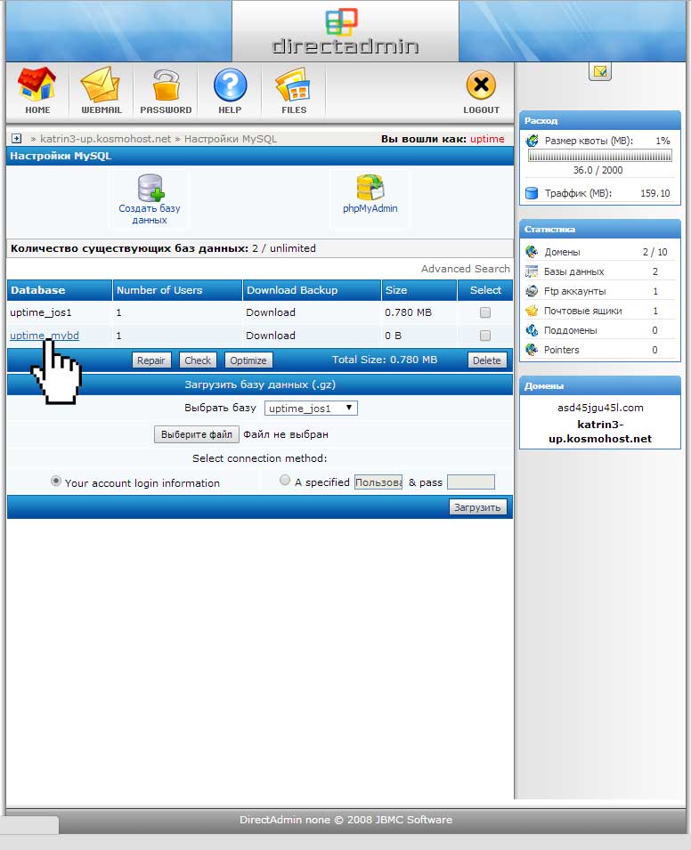The image size is (691, 850).
Task: Download backup for uptime_mybd
Action: [x=271, y=336]
